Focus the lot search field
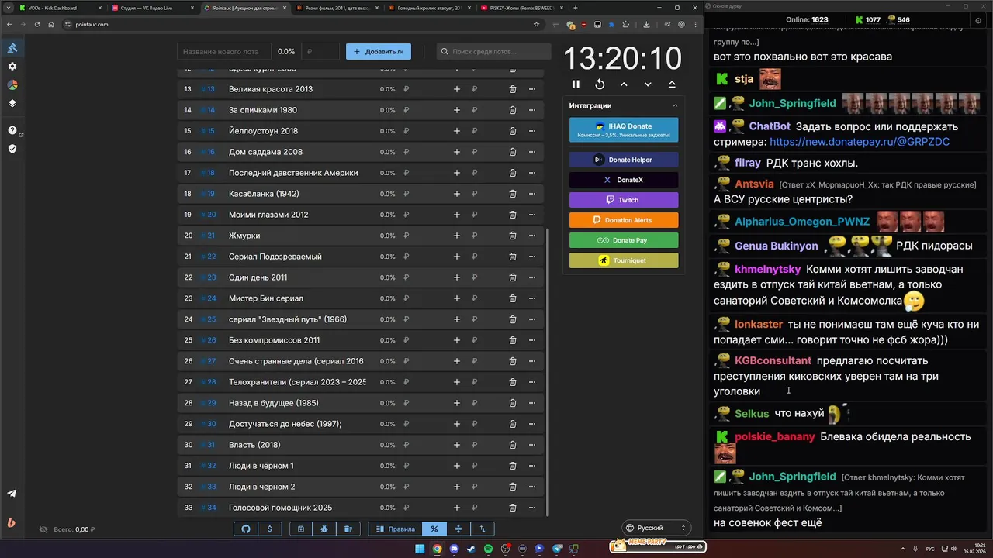 [493, 52]
